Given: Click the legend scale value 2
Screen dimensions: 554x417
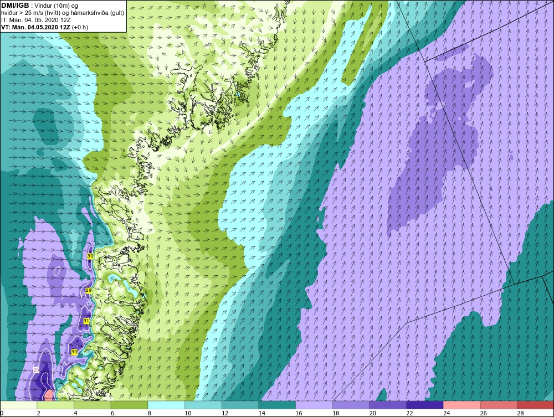Looking at the screenshot, I should coord(38,413).
